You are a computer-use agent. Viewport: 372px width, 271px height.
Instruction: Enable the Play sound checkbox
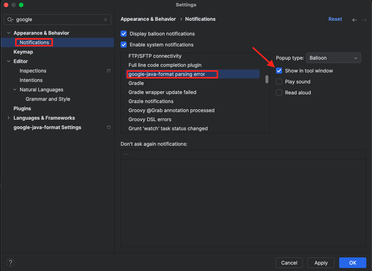tap(279, 82)
